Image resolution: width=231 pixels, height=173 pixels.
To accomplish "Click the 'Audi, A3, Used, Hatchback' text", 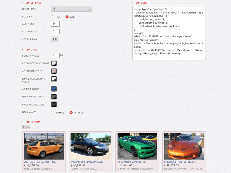I will tap(38, 169).
